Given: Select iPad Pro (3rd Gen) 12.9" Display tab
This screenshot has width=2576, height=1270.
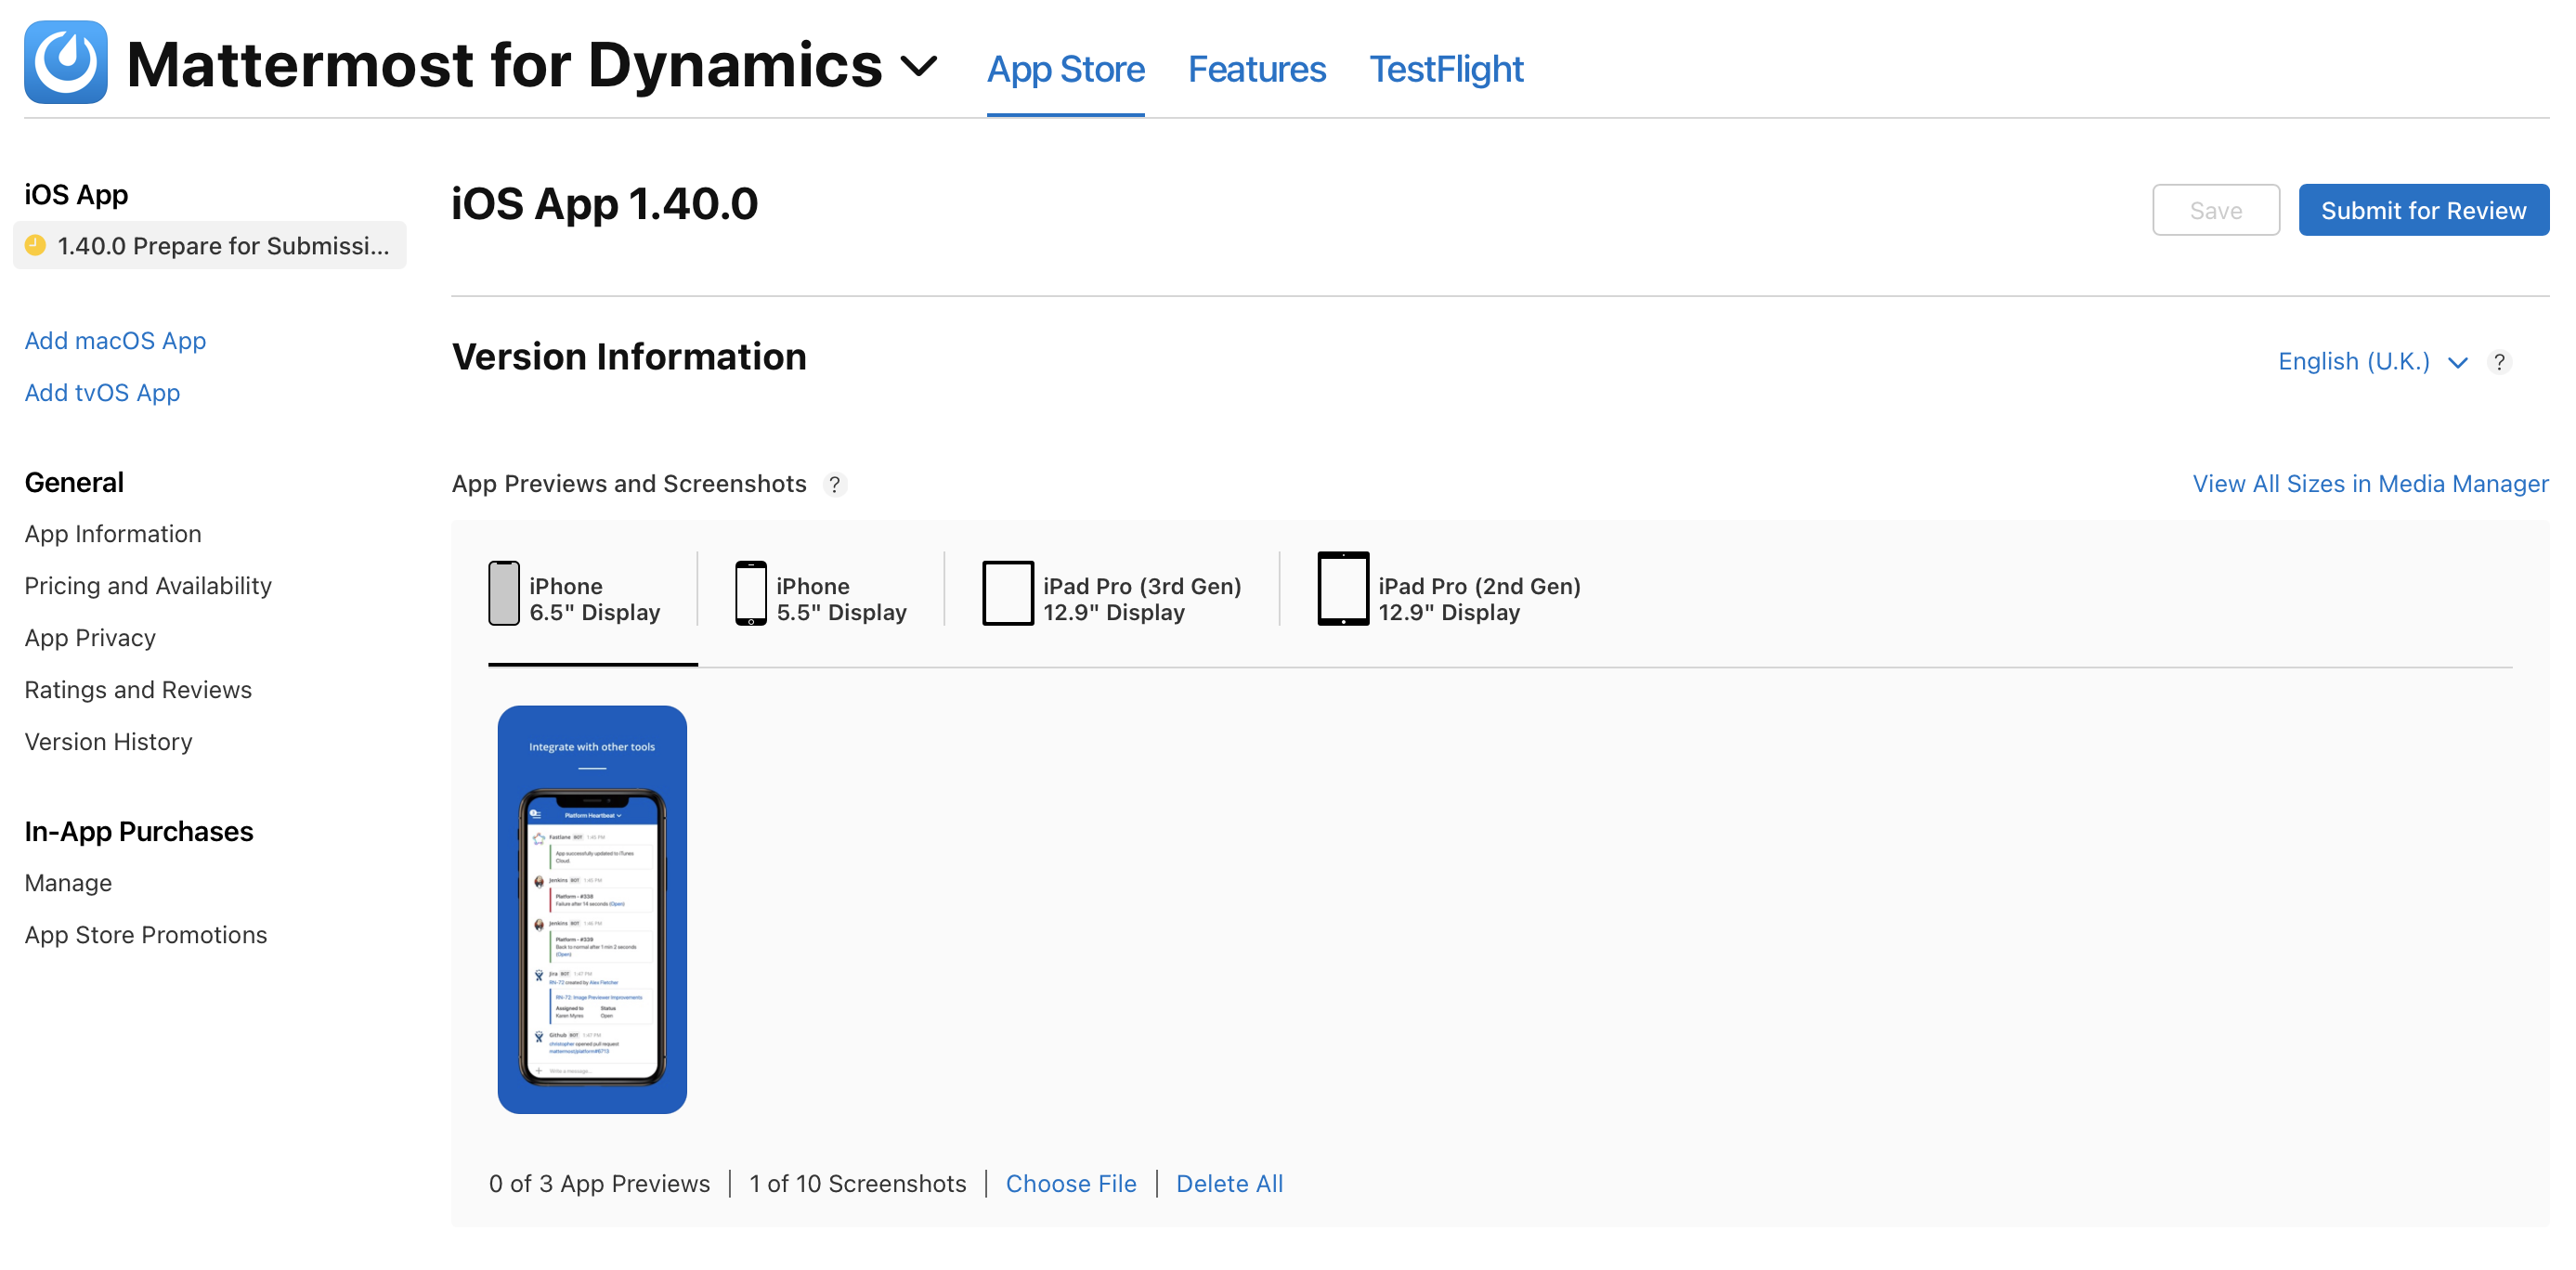Looking at the screenshot, I should 1112,598.
